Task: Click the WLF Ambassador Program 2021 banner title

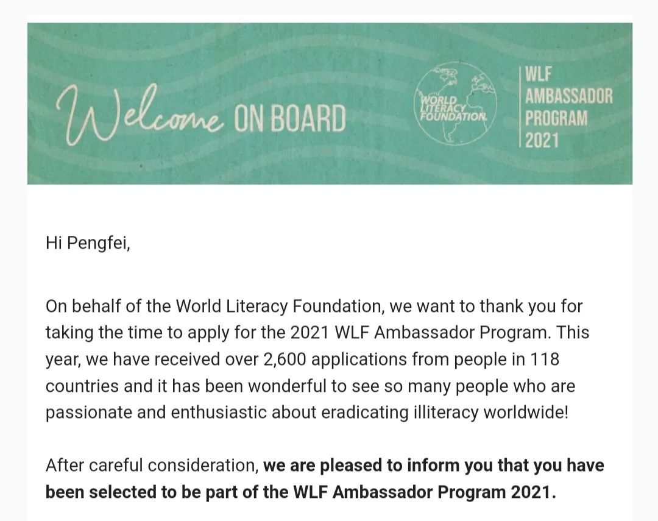Action: tap(568, 107)
